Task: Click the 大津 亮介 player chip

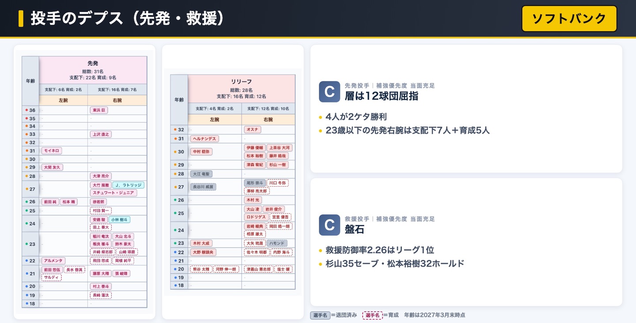Action: pyautogui.click(x=101, y=176)
